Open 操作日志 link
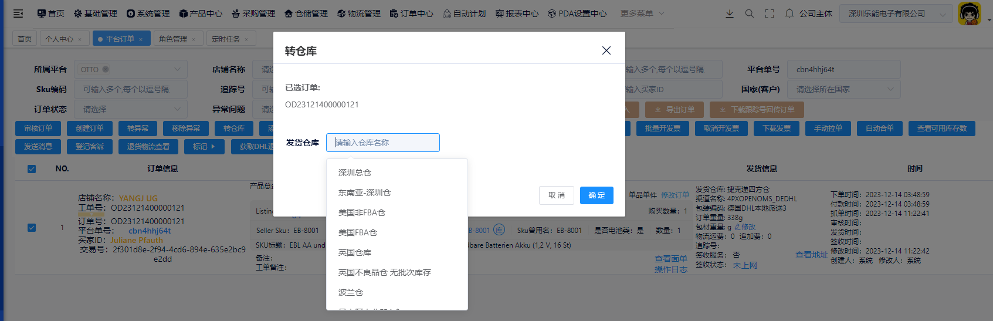Viewport: 993px width, 321px height. coord(671,269)
